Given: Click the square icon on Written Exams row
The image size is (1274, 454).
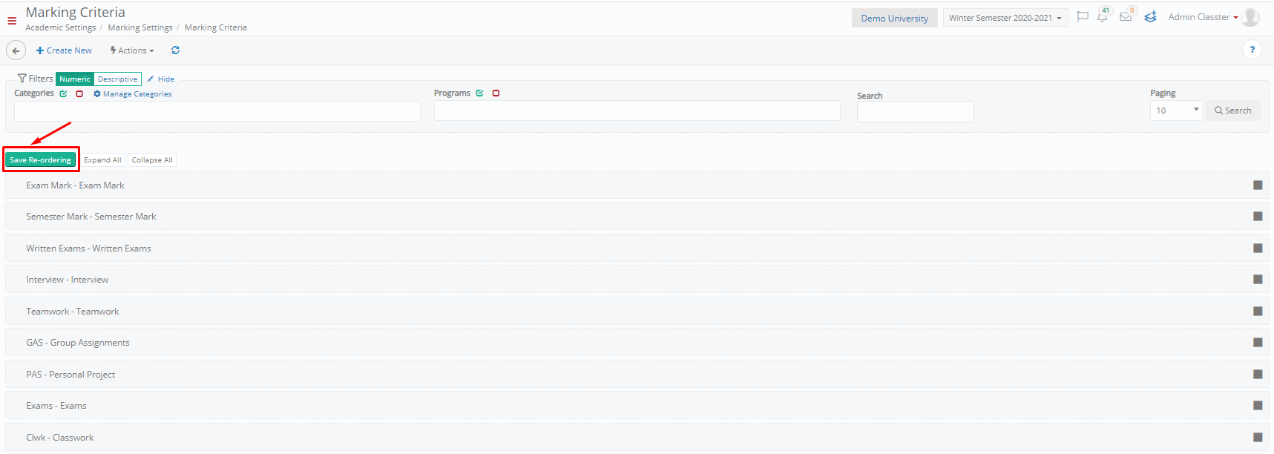Looking at the screenshot, I should point(1258,248).
